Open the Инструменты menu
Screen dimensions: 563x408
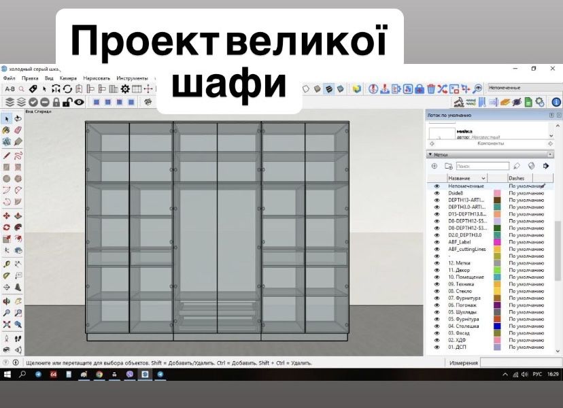(132, 78)
